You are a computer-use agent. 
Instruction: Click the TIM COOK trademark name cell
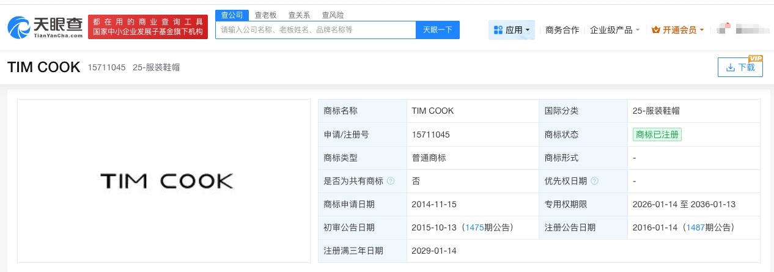[473, 111]
